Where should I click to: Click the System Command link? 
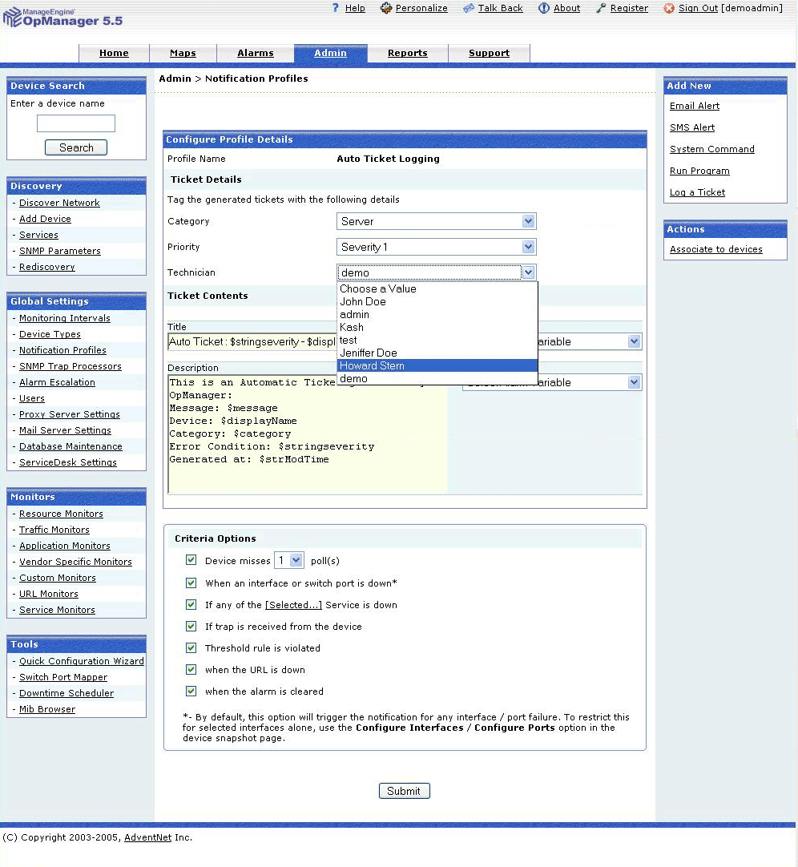pos(711,149)
